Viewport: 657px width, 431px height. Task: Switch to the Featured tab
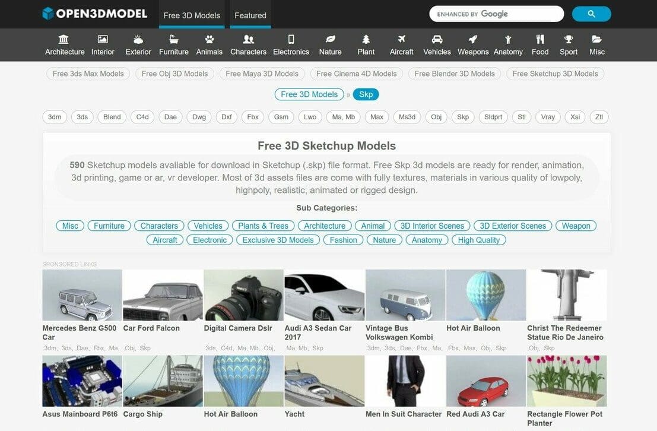click(250, 15)
